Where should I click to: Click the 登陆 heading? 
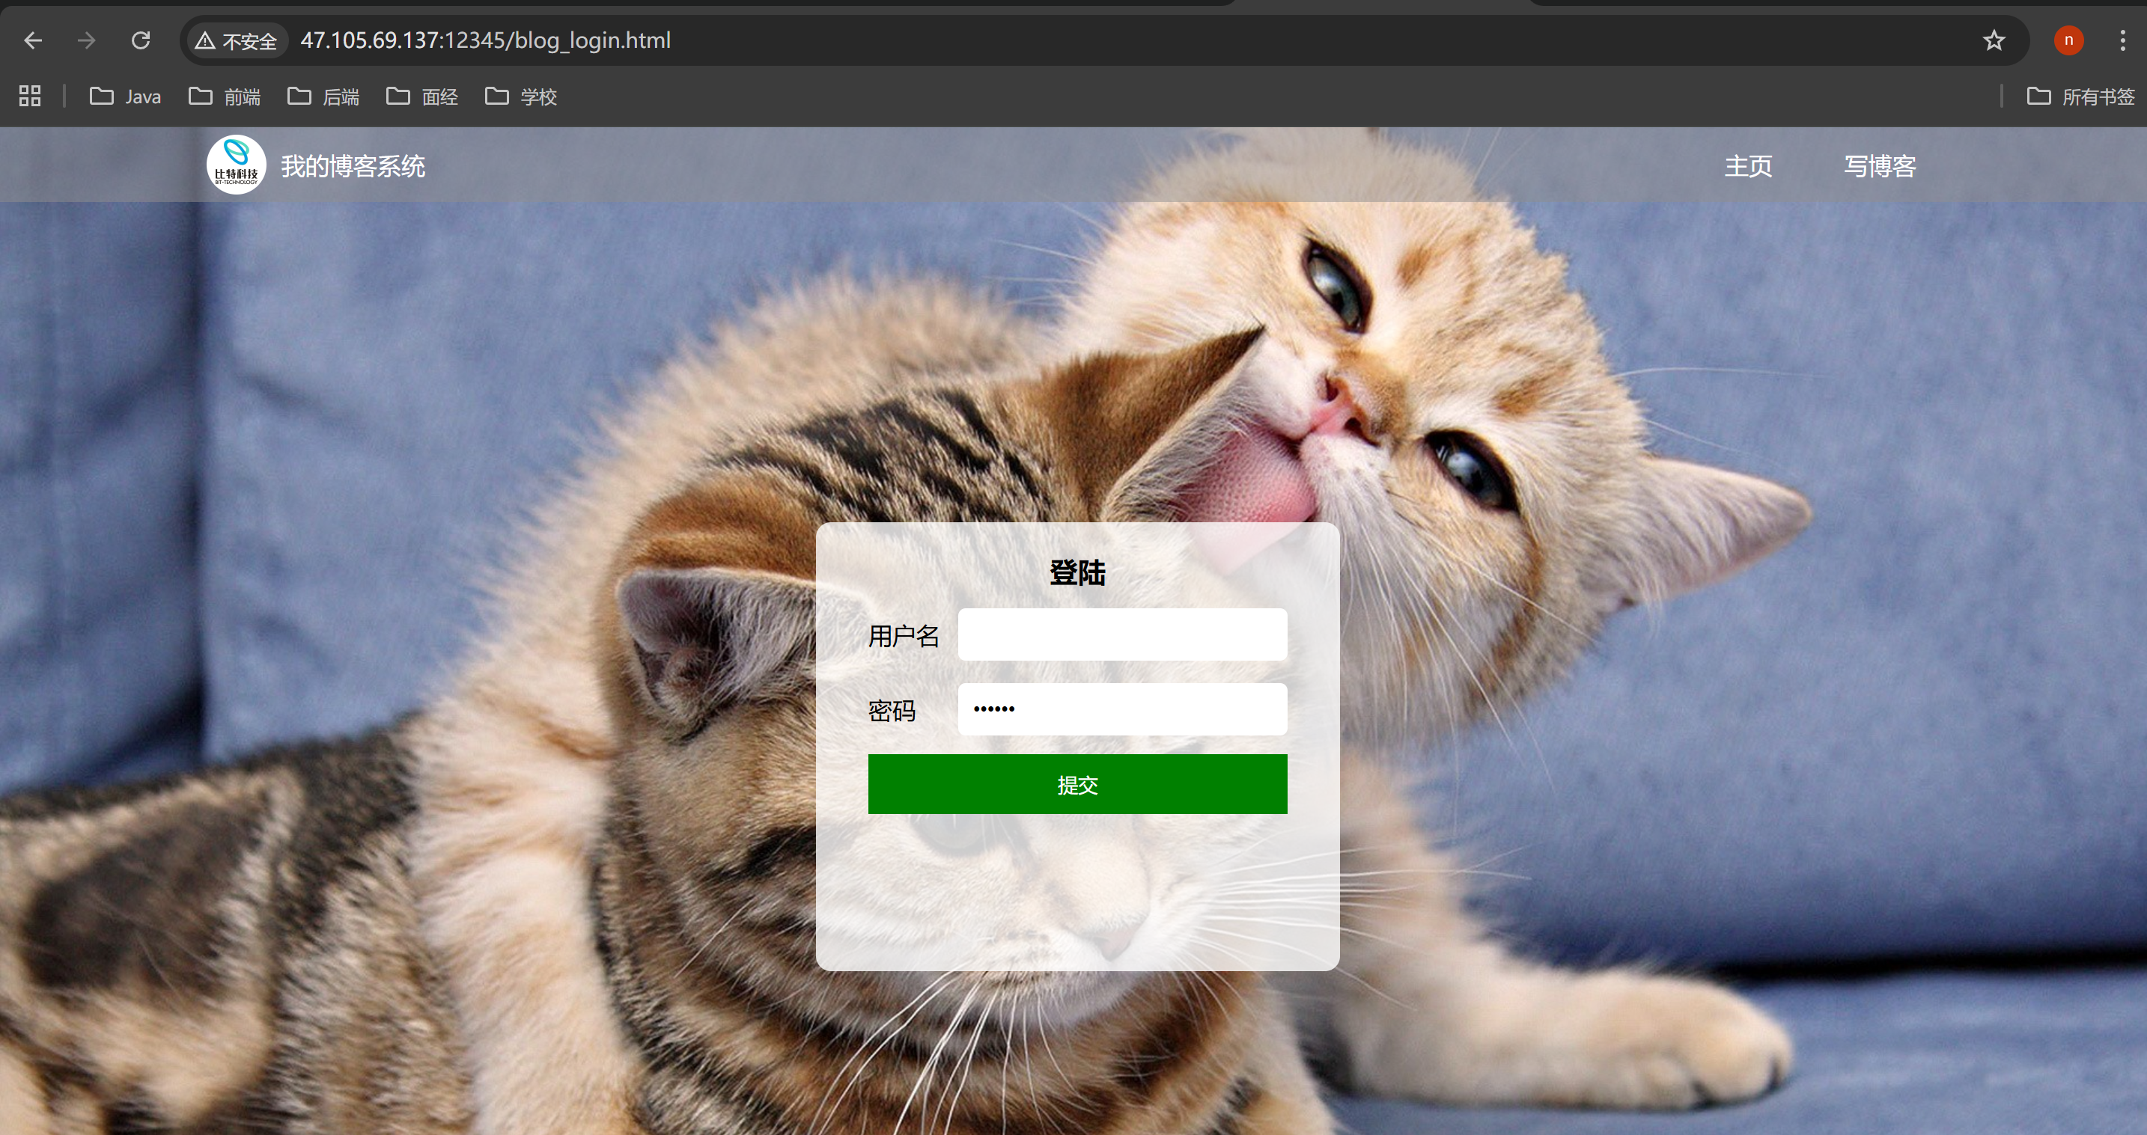[x=1078, y=573]
